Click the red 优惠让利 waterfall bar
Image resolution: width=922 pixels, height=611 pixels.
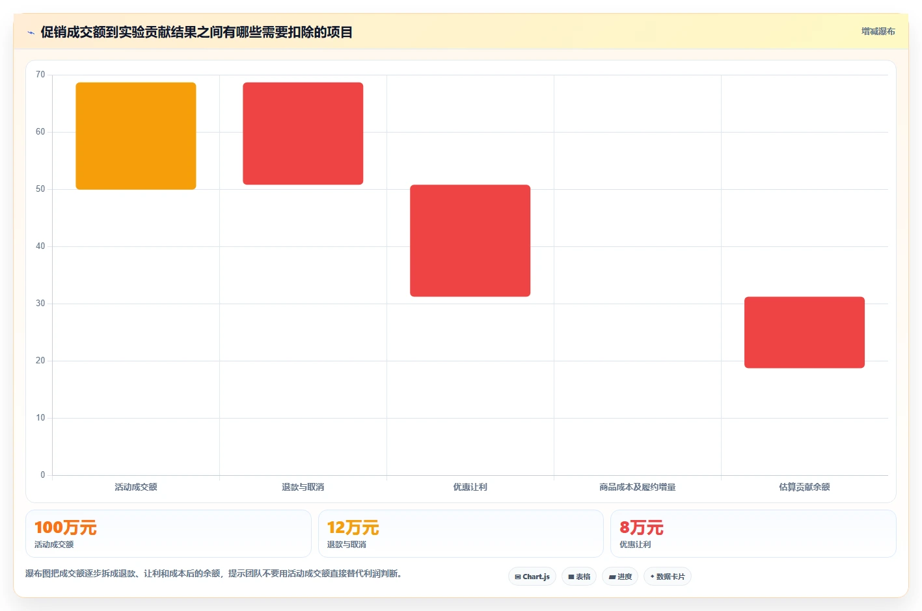coord(470,240)
